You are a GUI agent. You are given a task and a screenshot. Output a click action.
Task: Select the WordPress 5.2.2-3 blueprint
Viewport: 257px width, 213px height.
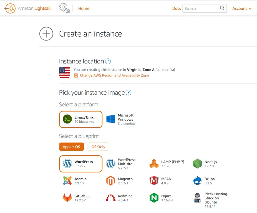pos(81,164)
